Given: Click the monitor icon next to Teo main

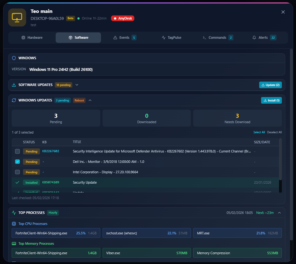Looking at the screenshot, I should tap(17, 17).
